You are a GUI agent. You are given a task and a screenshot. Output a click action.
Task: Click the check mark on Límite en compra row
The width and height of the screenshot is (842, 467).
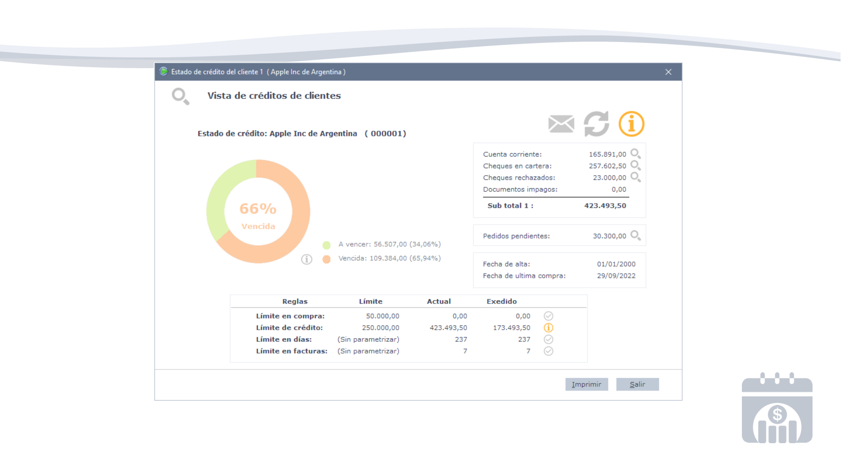pyautogui.click(x=548, y=316)
